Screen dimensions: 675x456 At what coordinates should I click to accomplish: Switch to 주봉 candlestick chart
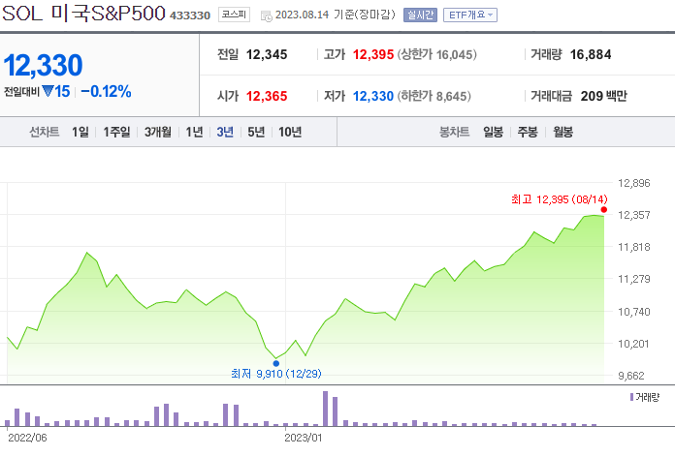tap(528, 132)
